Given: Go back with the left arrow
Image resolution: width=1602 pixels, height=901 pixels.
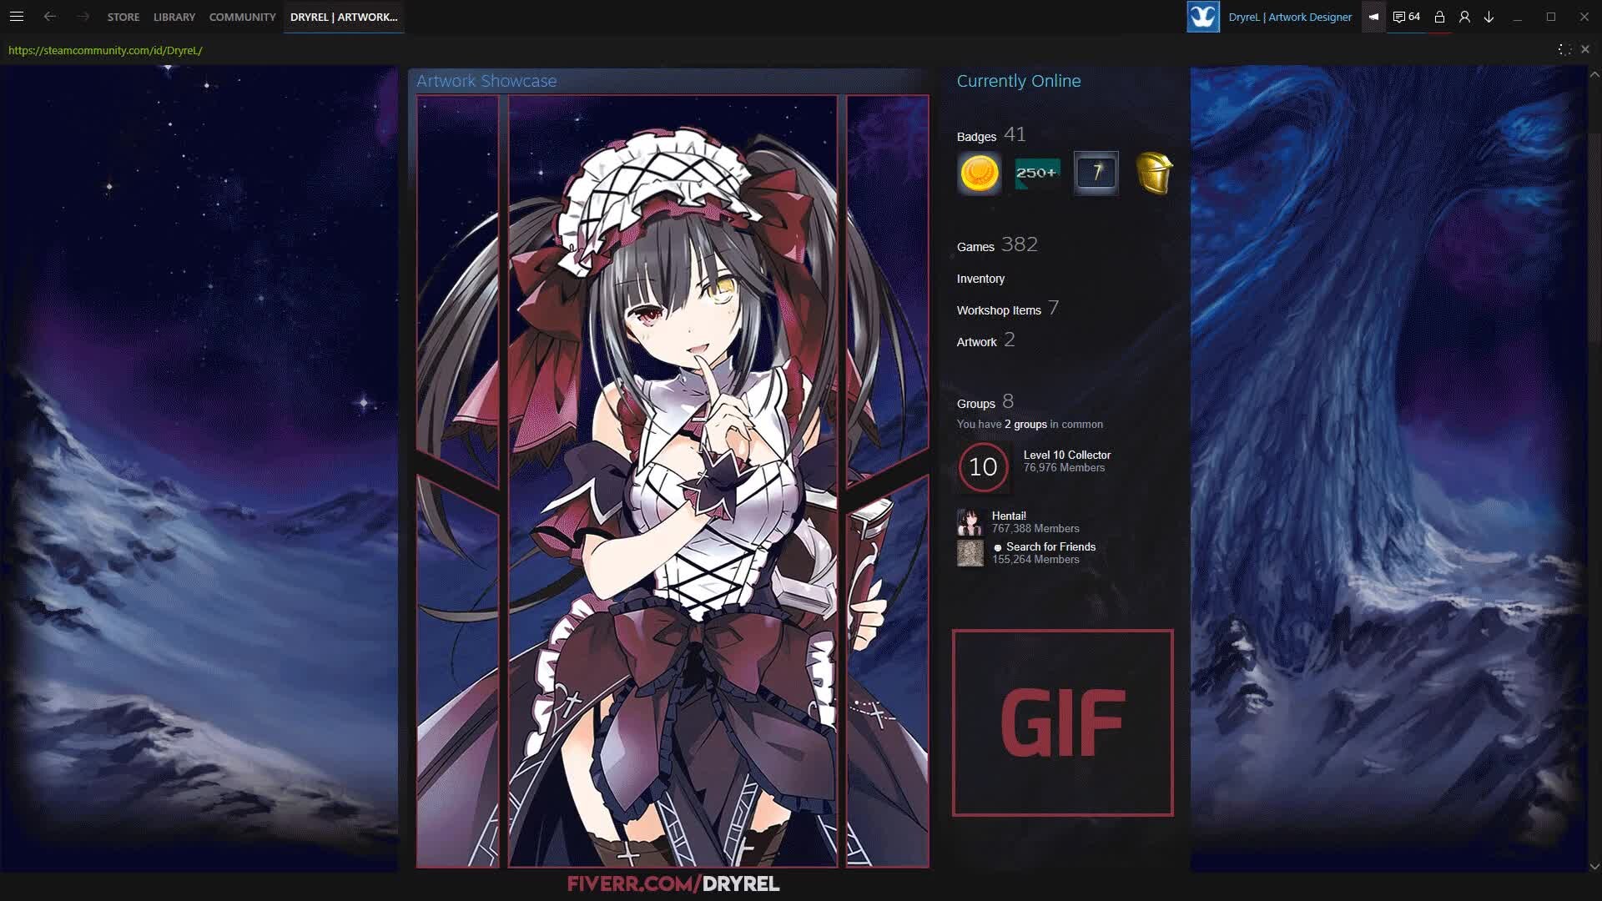Looking at the screenshot, I should tap(50, 17).
